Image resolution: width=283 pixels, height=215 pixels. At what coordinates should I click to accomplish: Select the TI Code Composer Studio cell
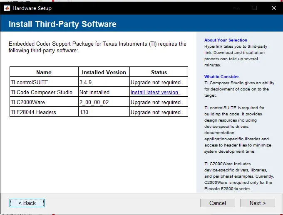coord(44,92)
